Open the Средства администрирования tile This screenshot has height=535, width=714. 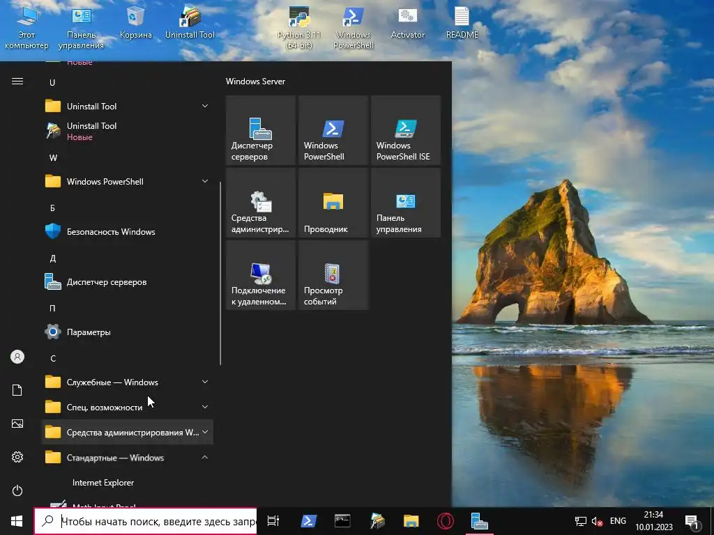(x=261, y=203)
